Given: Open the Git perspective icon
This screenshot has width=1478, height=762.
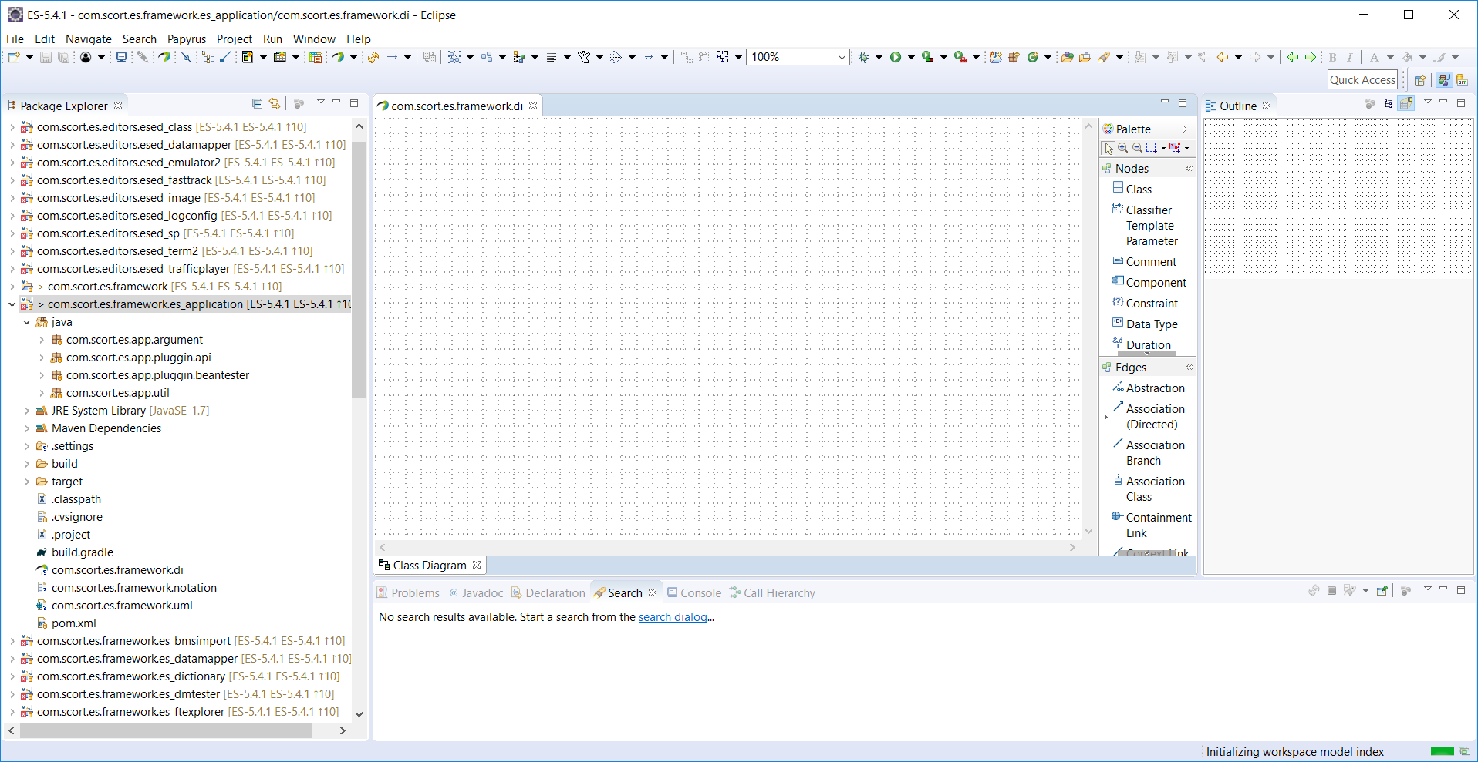Looking at the screenshot, I should click(x=1461, y=80).
